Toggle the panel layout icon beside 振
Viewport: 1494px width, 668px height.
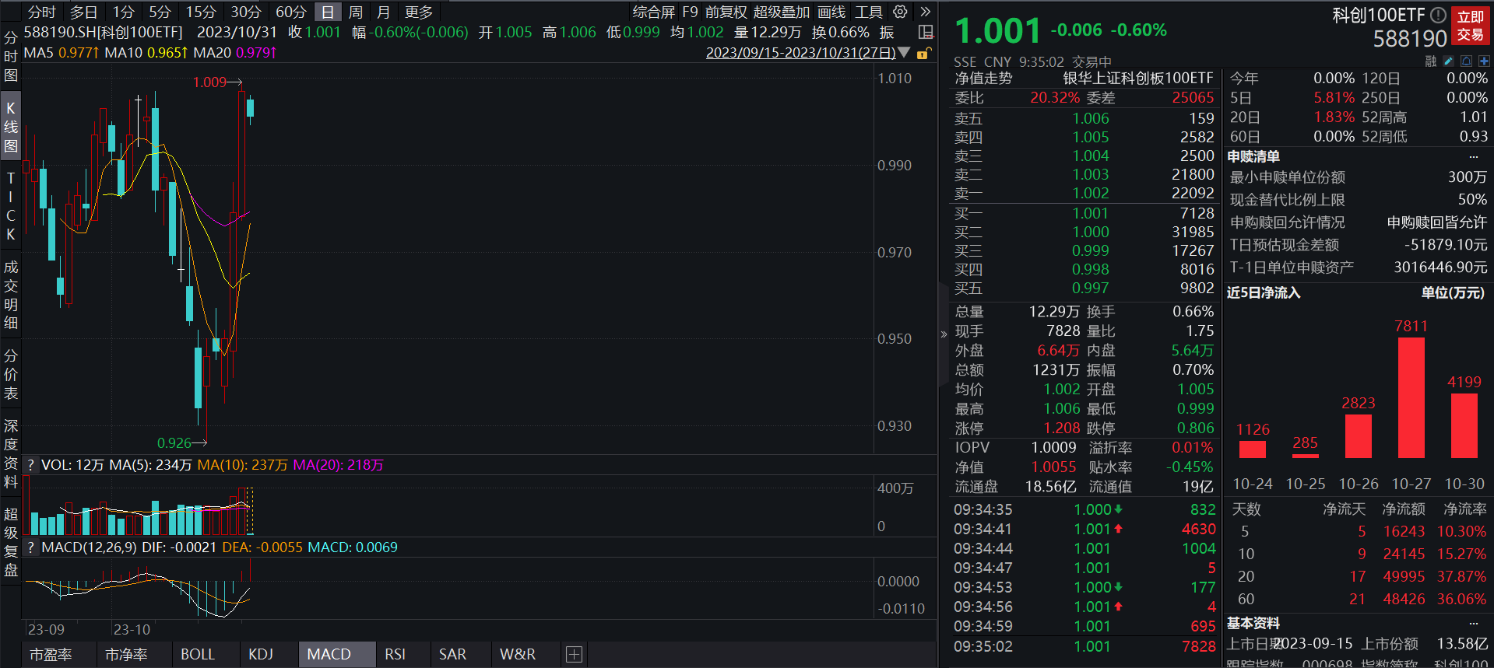pos(926,32)
